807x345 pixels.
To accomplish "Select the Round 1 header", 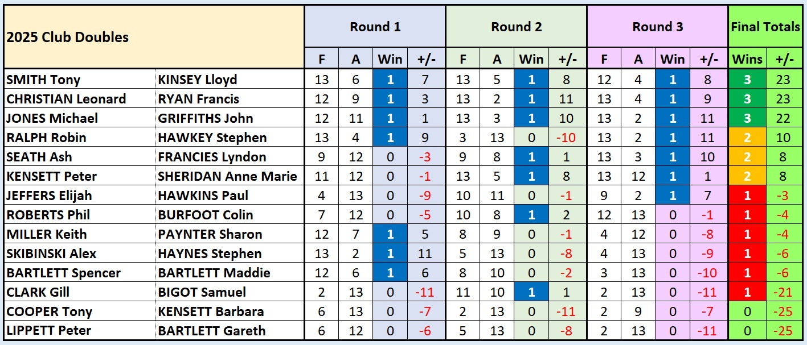I will click(375, 27).
